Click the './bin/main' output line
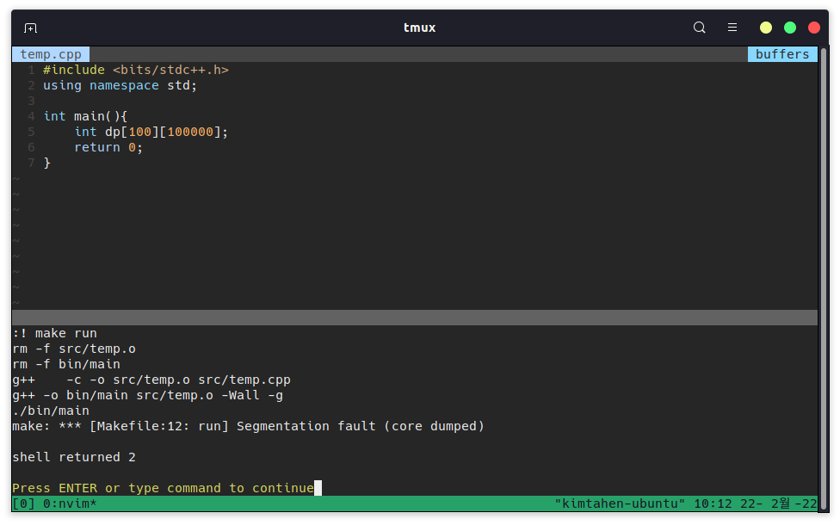 [x=51, y=411]
